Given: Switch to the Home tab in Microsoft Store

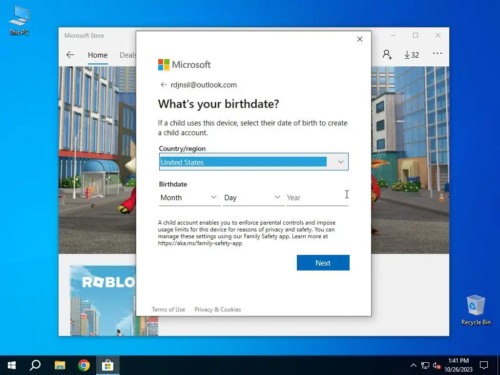Looking at the screenshot, I should click(x=98, y=55).
